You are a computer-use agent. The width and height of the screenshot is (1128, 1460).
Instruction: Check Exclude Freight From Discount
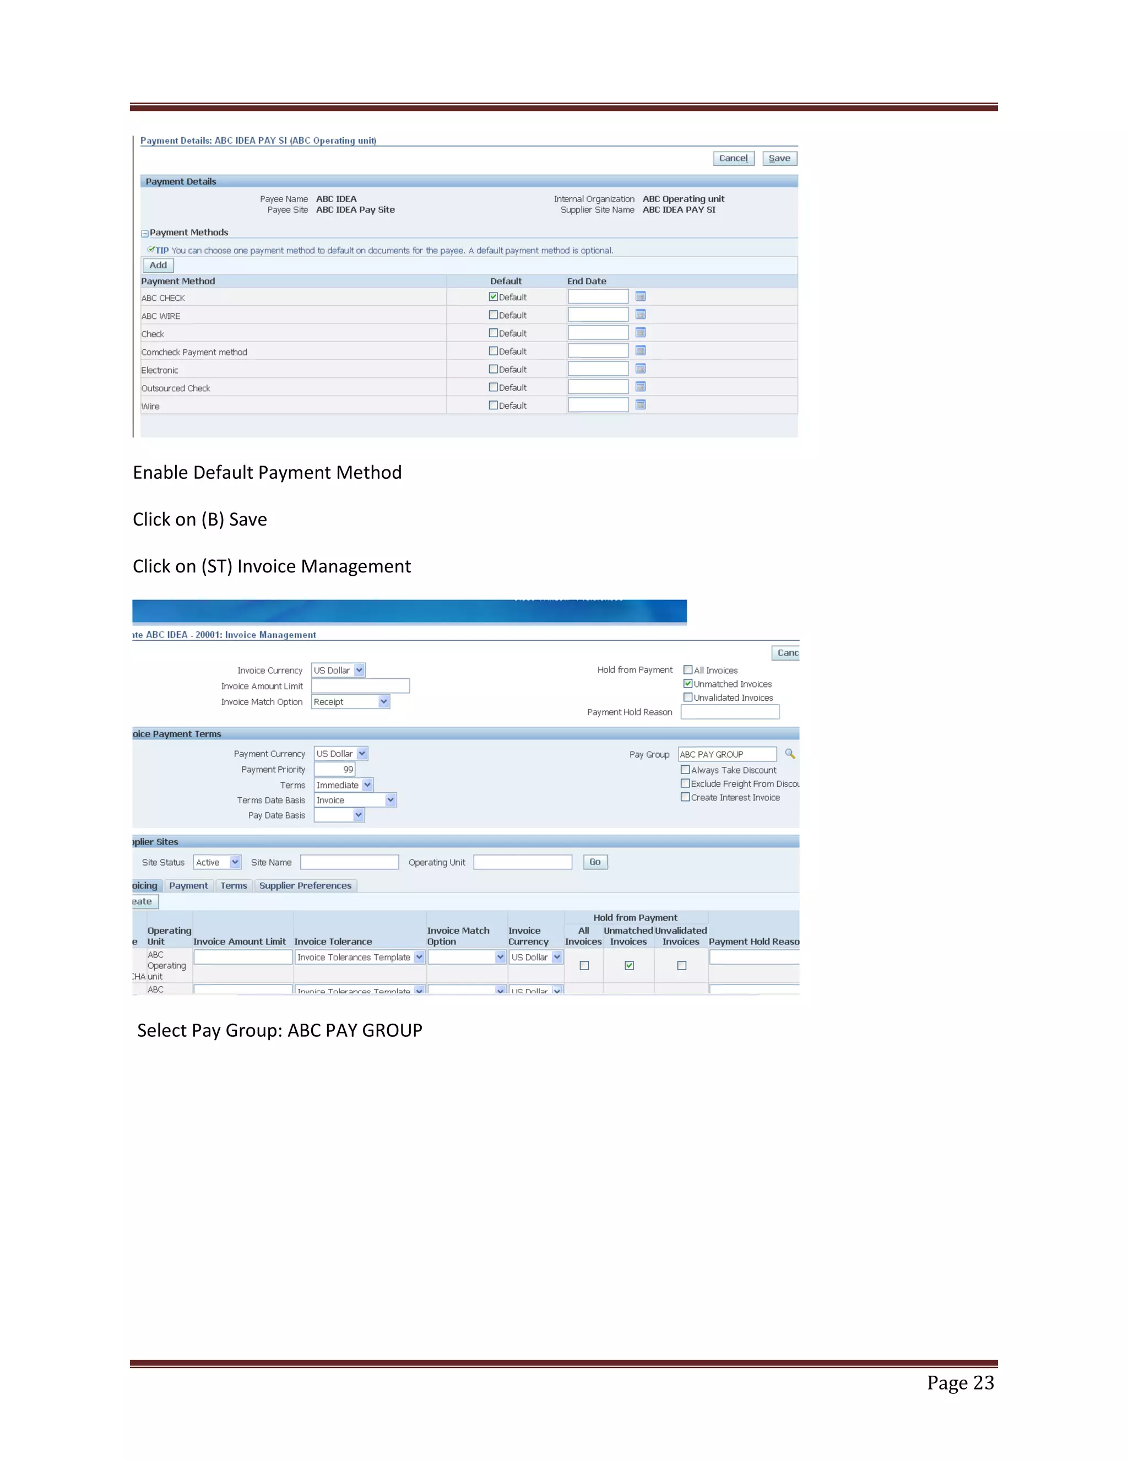point(685,783)
